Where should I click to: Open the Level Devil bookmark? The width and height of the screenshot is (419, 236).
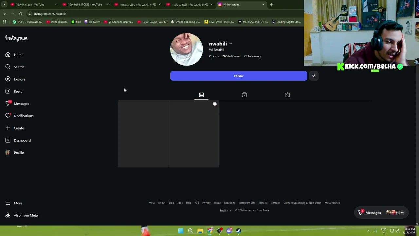219,22
